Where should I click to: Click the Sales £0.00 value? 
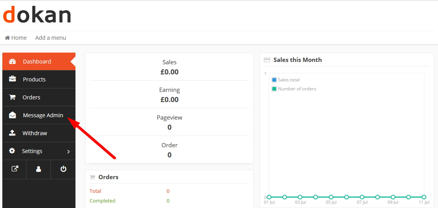169,72
